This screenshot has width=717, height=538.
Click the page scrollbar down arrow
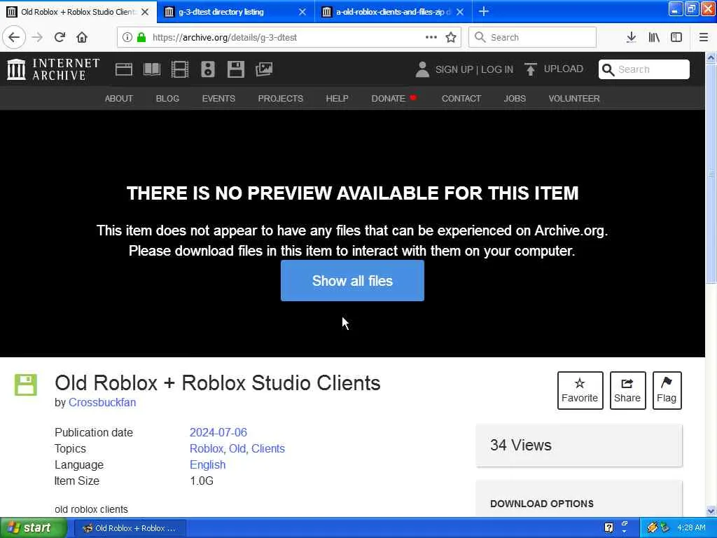711,511
